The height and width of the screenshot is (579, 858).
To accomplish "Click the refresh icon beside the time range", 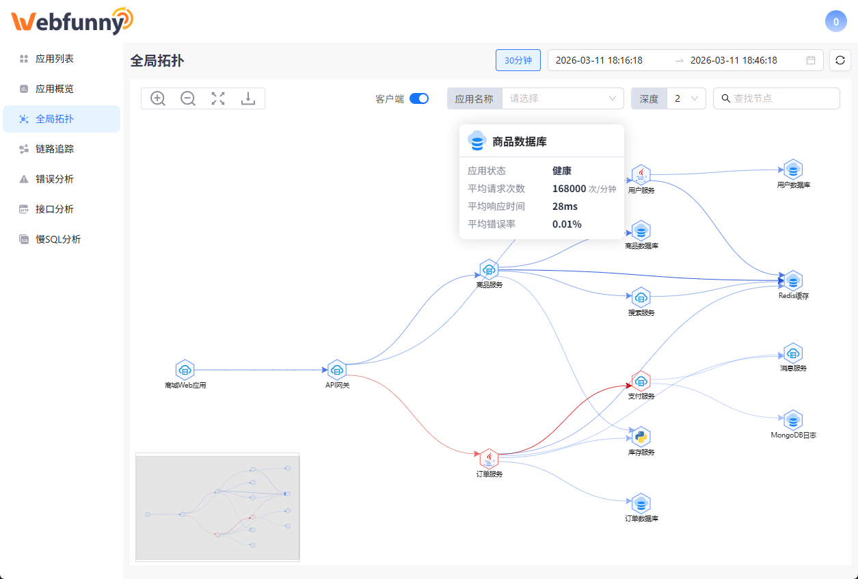I will 840,60.
